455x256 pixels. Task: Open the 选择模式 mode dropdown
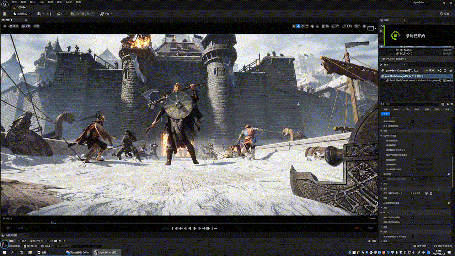click(x=22, y=14)
